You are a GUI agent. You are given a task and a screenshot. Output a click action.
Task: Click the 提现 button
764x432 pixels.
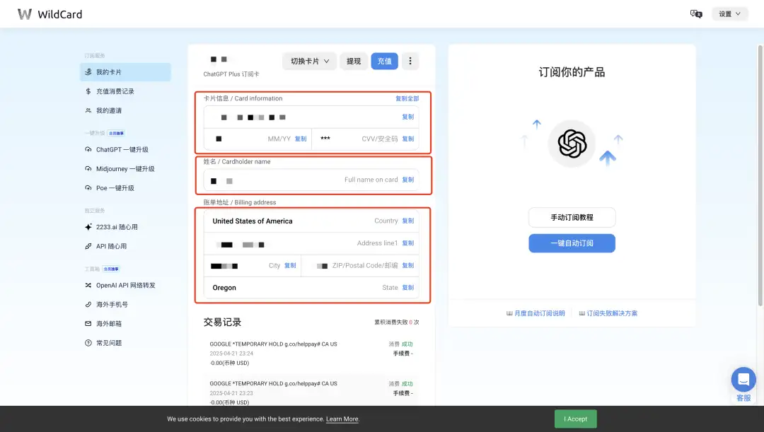point(353,61)
